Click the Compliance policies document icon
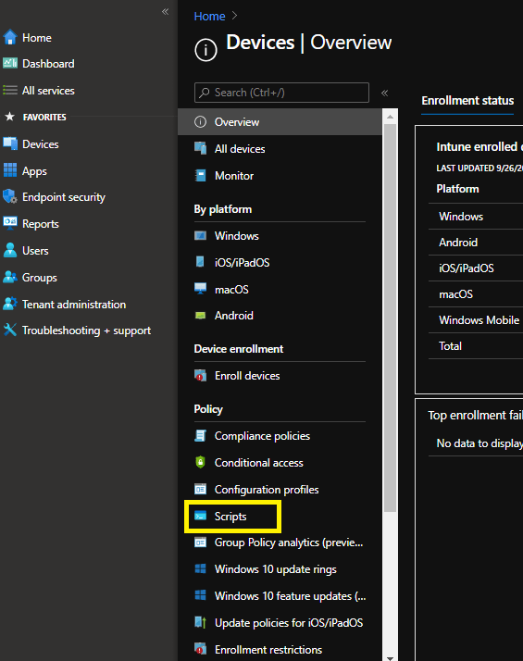 click(x=200, y=435)
